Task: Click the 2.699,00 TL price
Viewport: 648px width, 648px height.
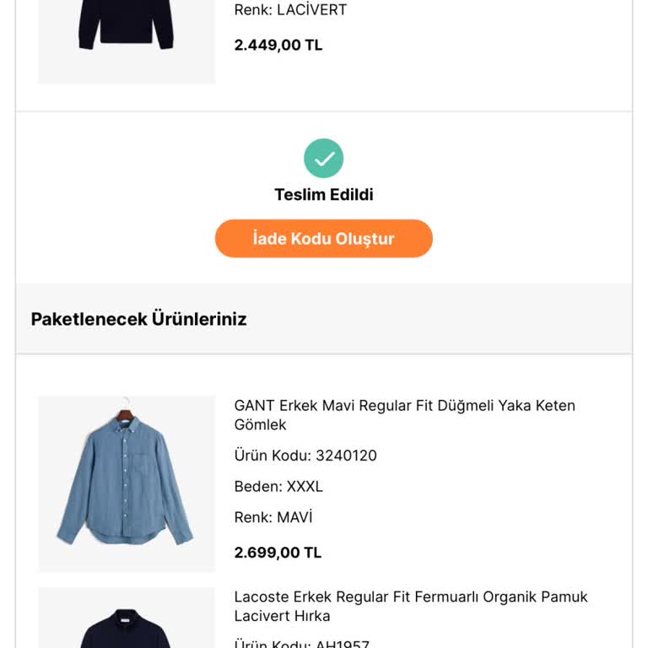Action: 278,553
